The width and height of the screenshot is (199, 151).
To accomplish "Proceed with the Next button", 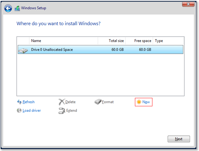I will [179, 139].
